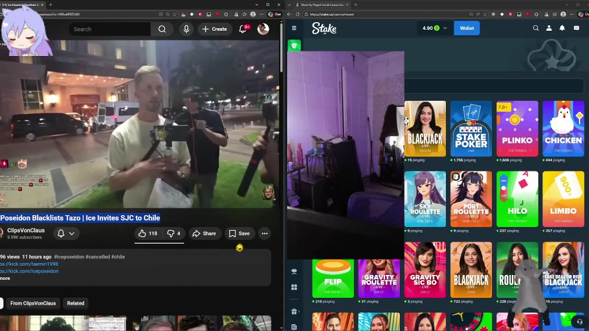Open the Gravity Roulette game tile
This screenshot has height=331, width=589.
coord(379,278)
